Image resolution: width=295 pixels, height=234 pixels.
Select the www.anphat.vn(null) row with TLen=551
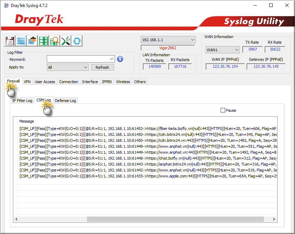tap(148, 146)
